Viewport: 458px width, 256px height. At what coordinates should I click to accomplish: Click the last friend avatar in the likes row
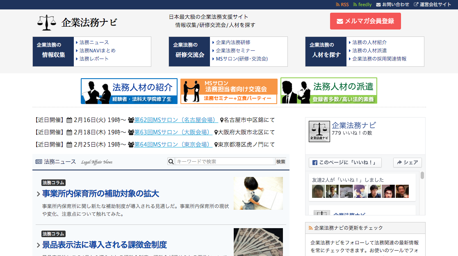click(x=402, y=192)
